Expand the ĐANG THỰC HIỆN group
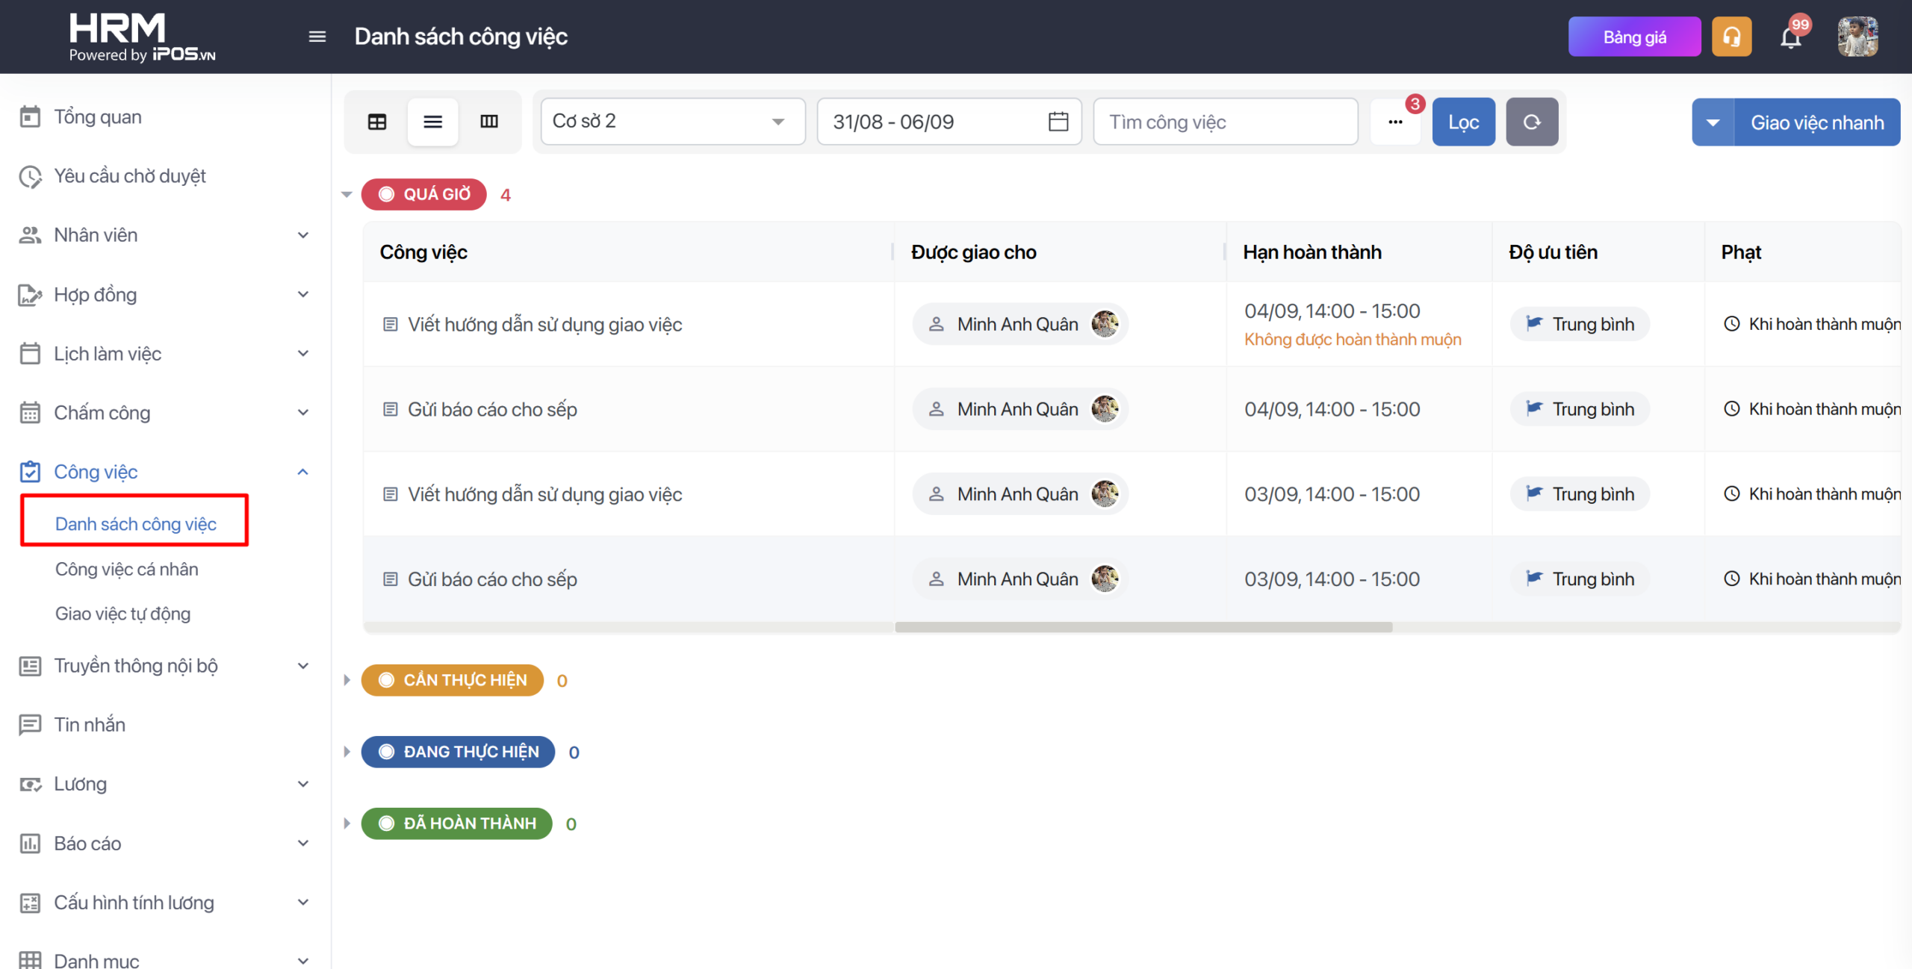Screen dimensions: 1912x969 point(347,752)
